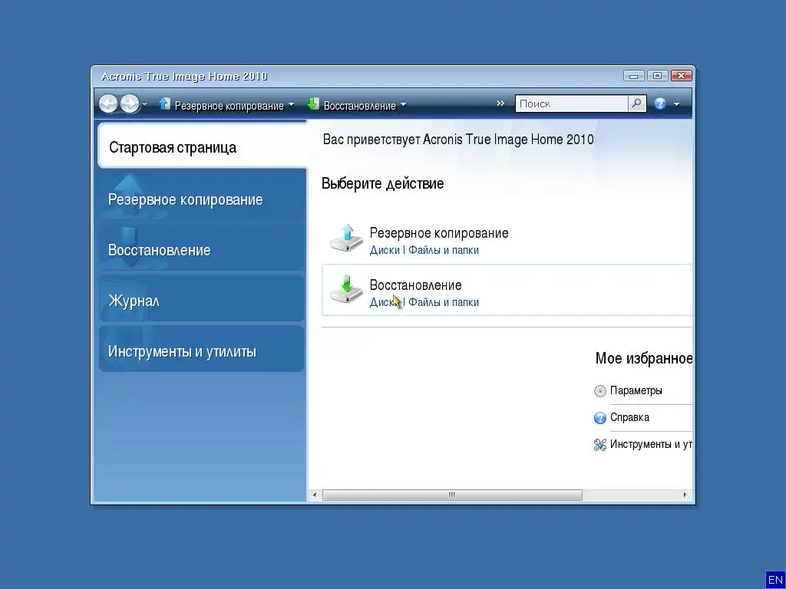Click Диски link under Резервное копирование
This screenshot has width=786, height=589.
tap(385, 250)
